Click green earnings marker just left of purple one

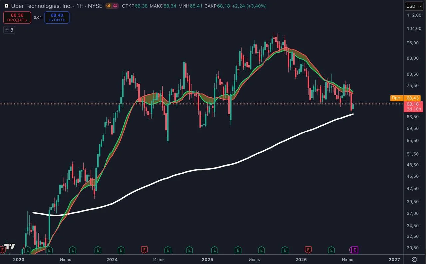pyautogui.click(x=331, y=250)
